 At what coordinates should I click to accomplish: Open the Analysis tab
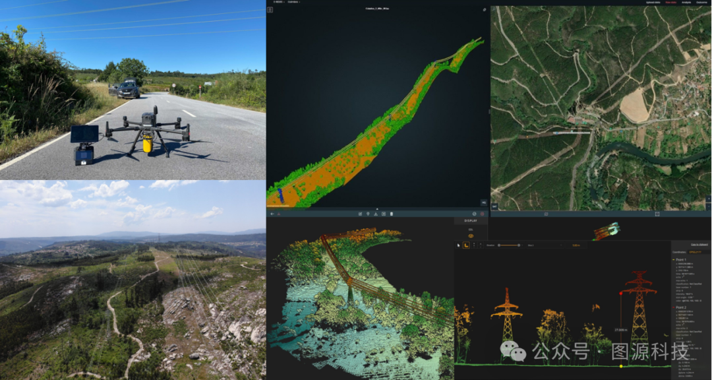(x=686, y=3)
